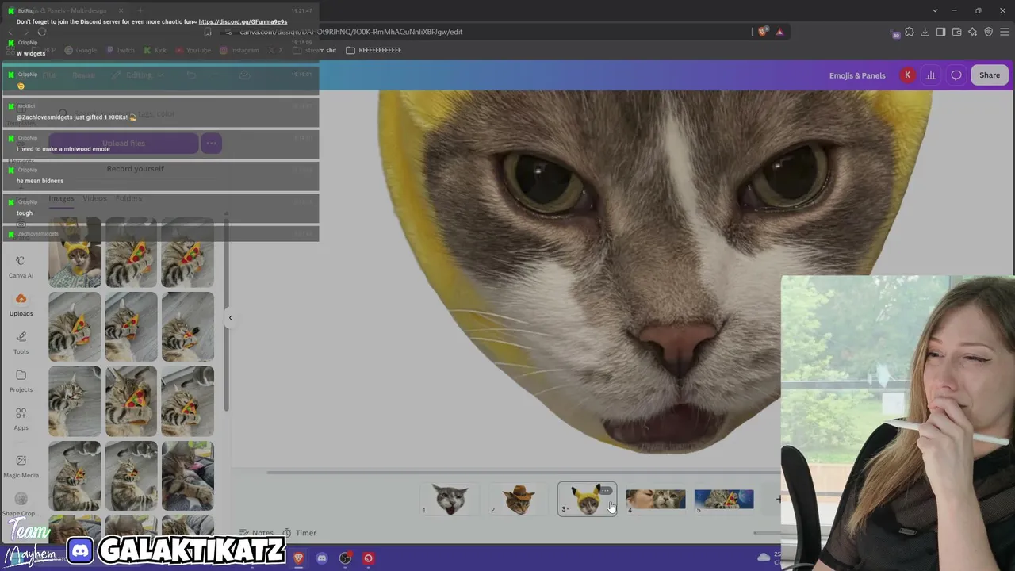Screen dimensions: 1015x571
Task: Click the purple badge extension icon
Action: [x=896, y=33]
